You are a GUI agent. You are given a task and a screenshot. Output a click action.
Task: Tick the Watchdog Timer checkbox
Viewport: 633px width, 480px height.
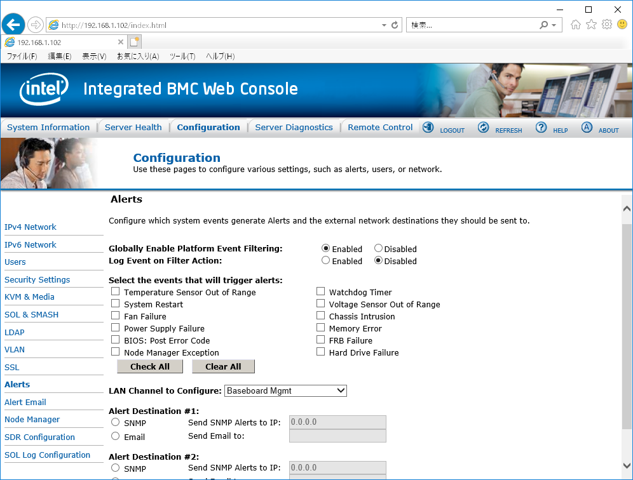pos(320,291)
